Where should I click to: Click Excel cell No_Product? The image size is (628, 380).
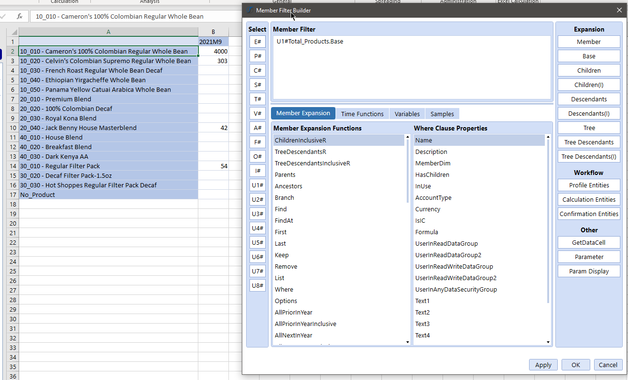pos(108,195)
